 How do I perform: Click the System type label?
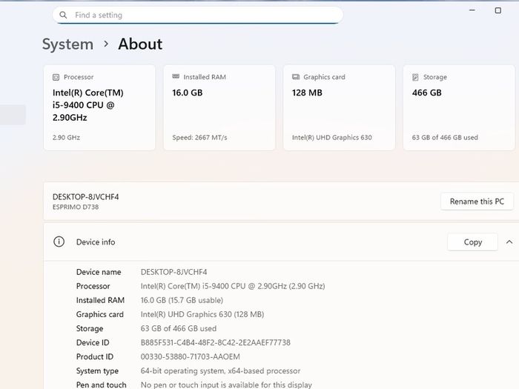pyautogui.click(x=97, y=371)
